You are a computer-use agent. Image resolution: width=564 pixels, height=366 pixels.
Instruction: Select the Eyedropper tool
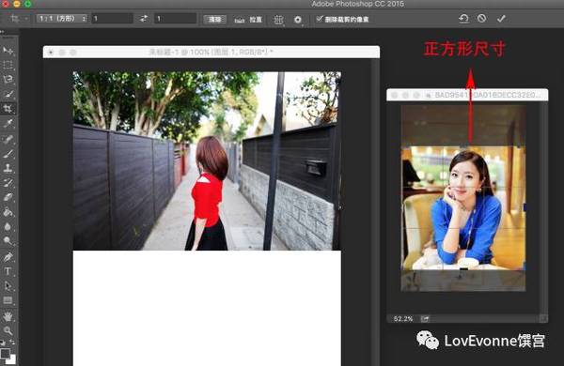tap(8, 124)
